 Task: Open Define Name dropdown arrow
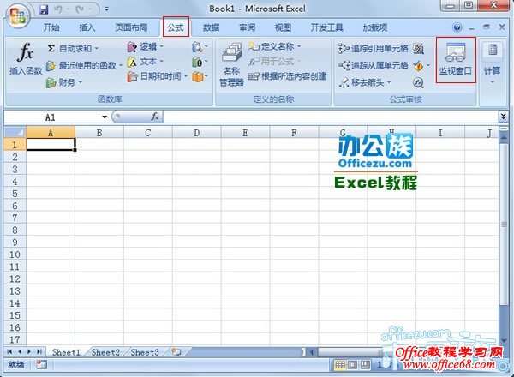point(299,46)
